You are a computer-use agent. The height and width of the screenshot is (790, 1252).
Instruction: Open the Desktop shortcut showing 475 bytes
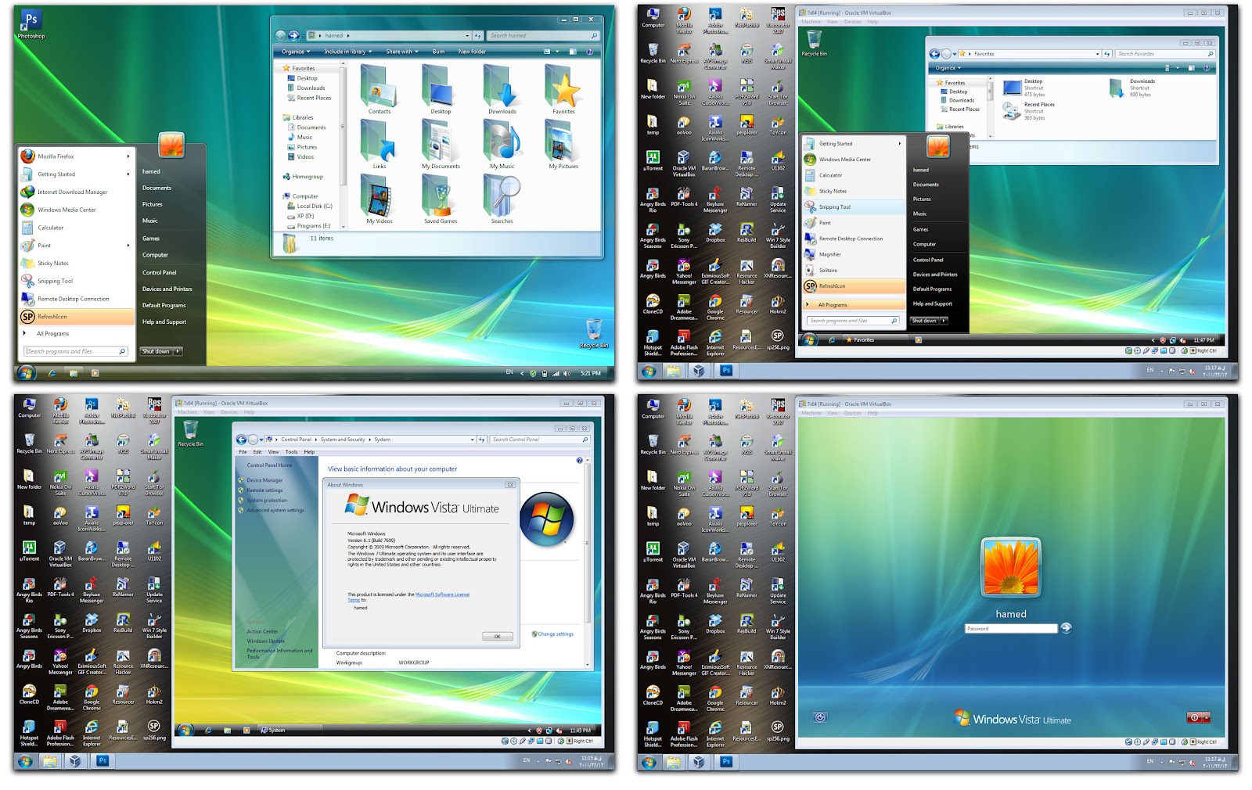click(x=1024, y=88)
